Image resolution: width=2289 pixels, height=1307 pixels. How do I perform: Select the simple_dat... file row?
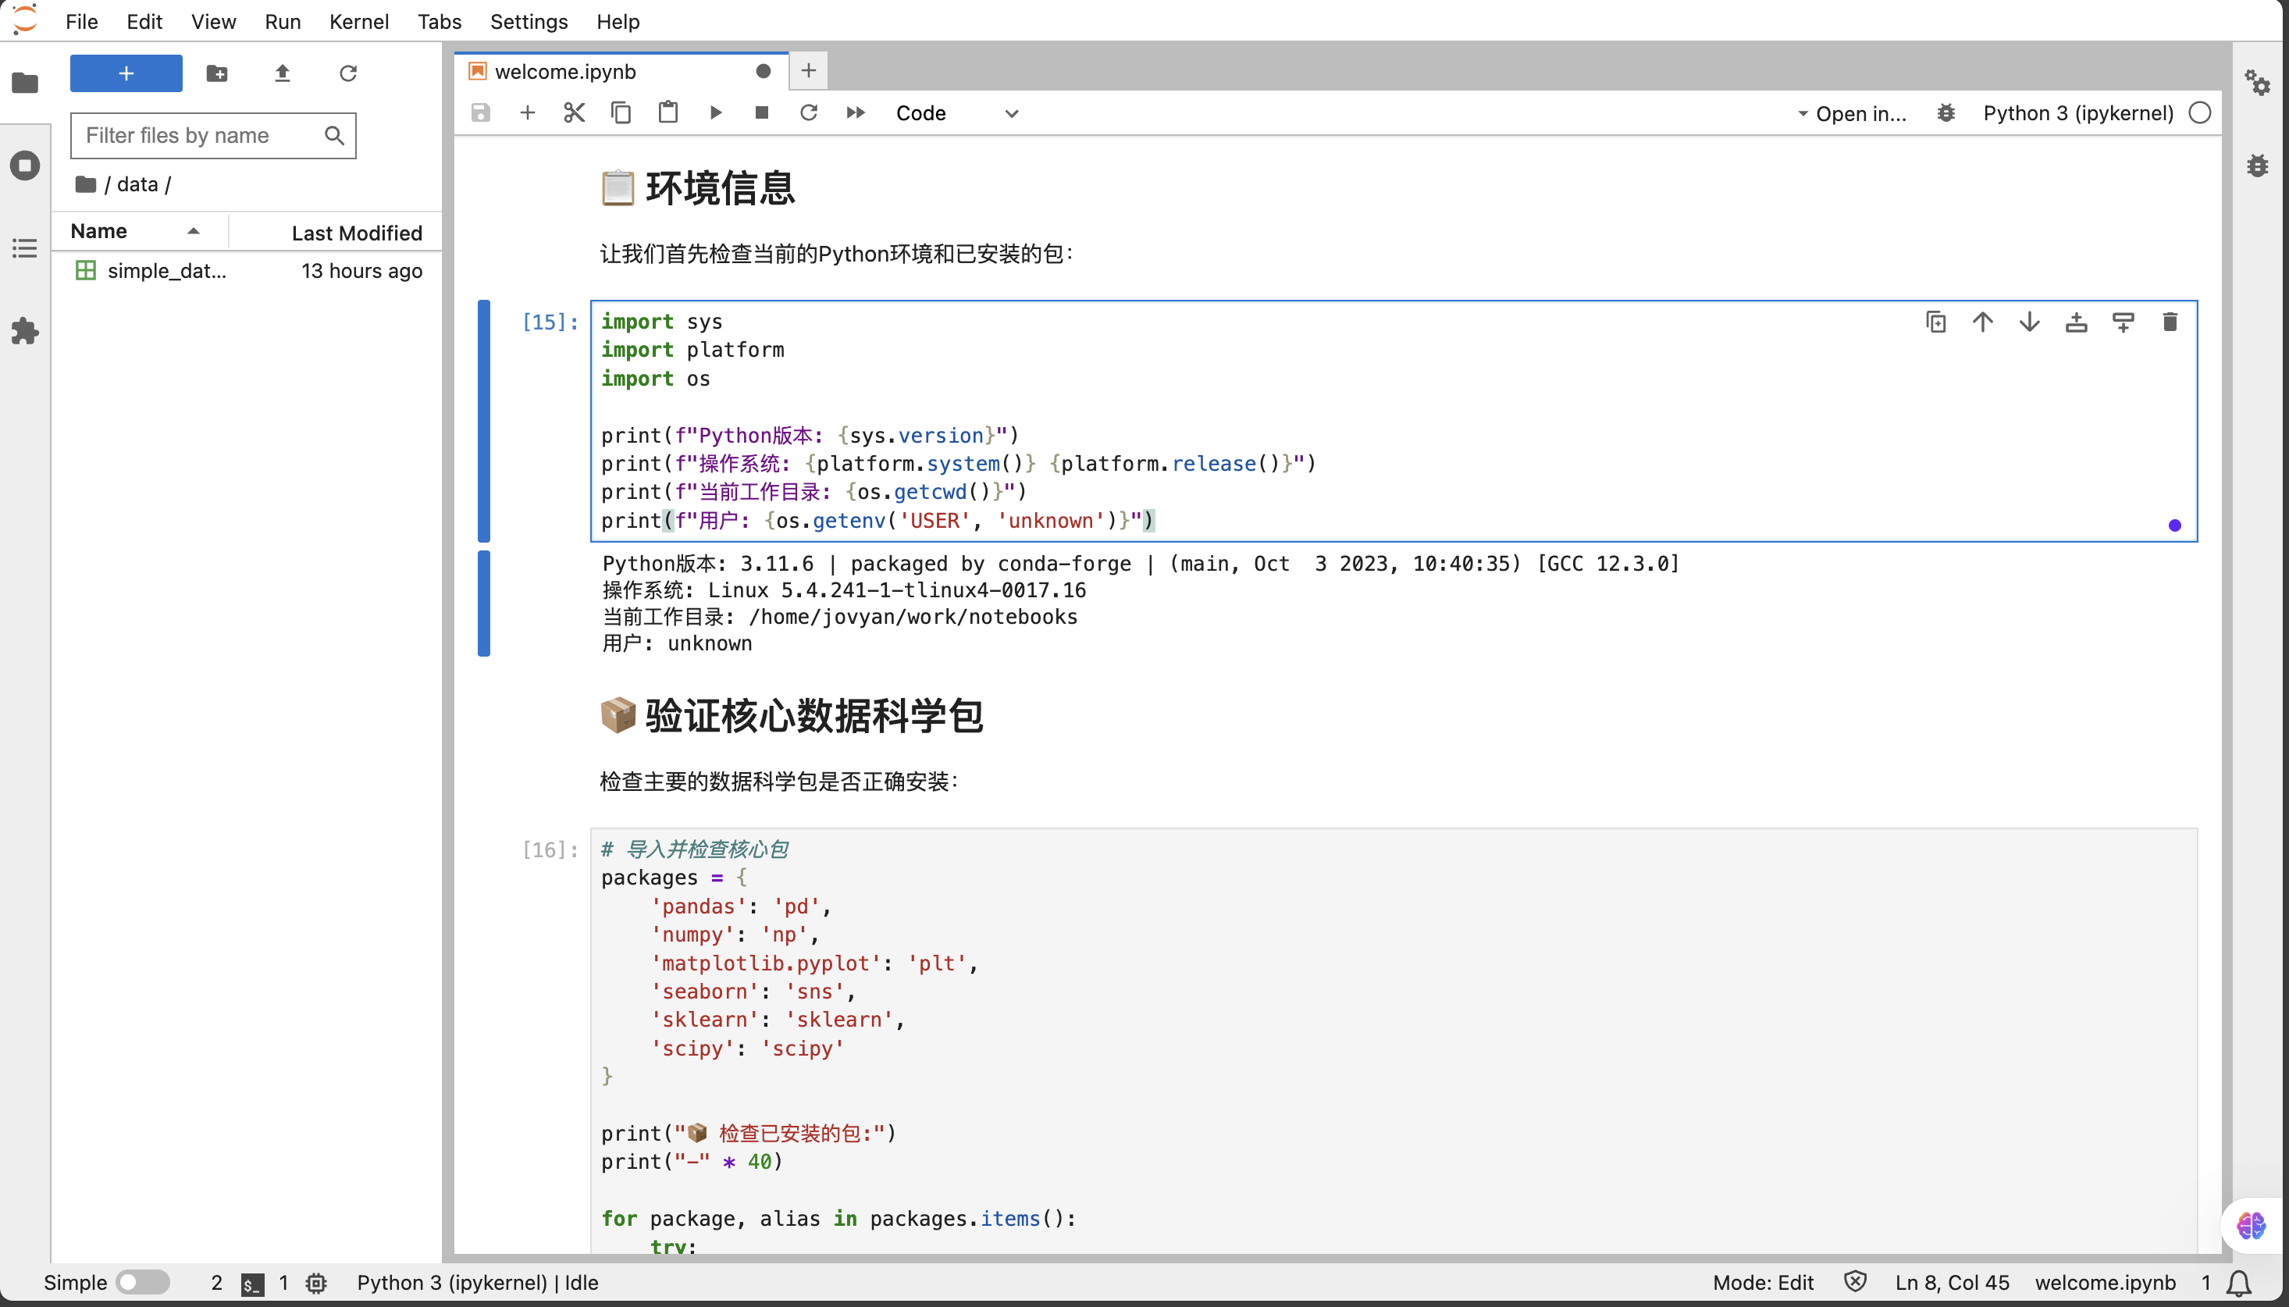(x=247, y=271)
